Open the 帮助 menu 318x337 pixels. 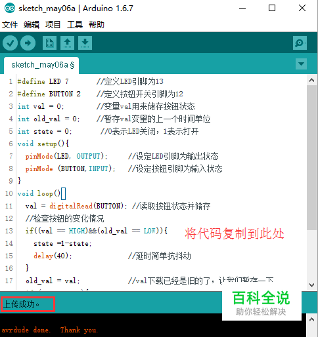click(97, 24)
